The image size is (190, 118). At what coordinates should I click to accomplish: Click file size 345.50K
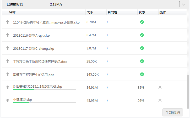point(93,74)
